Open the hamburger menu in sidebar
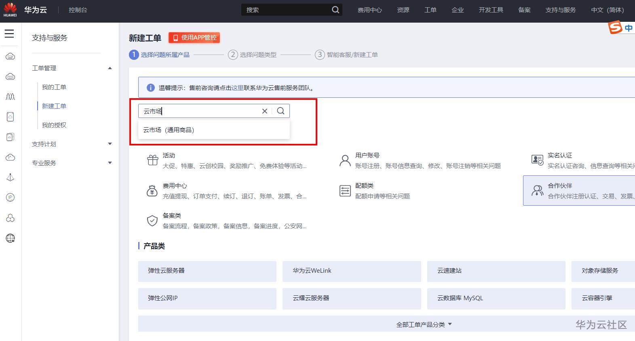 (x=9, y=34)
